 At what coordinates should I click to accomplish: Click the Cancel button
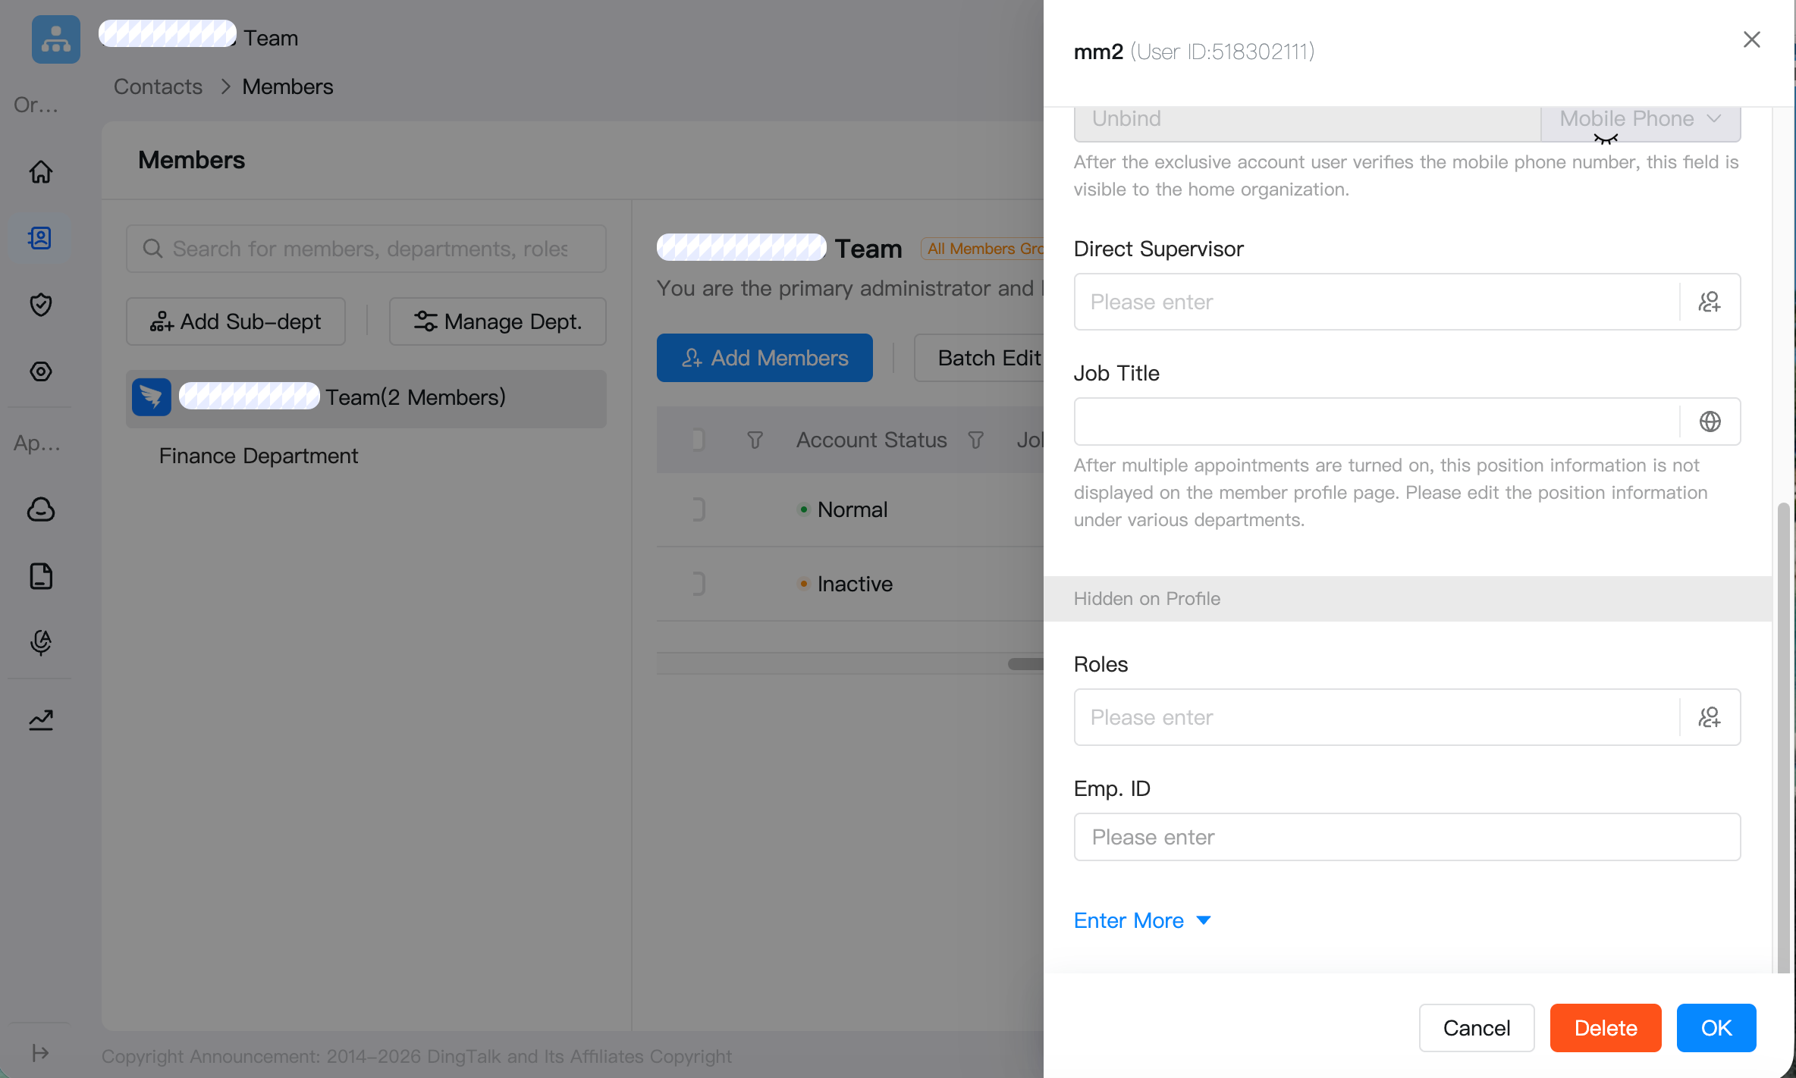click(1477, 1028)
